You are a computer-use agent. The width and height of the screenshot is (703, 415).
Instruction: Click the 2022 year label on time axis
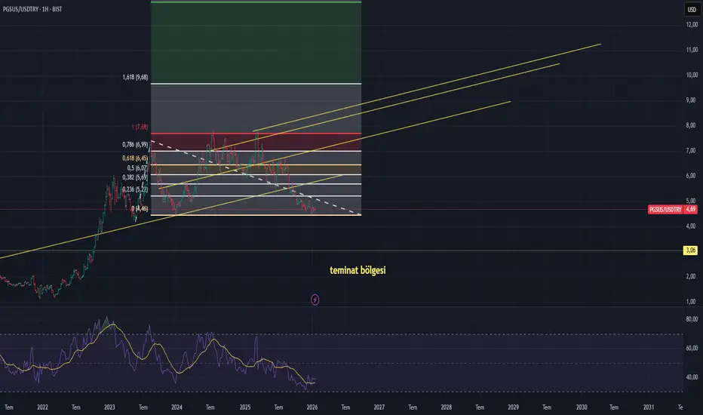[42, 407]
